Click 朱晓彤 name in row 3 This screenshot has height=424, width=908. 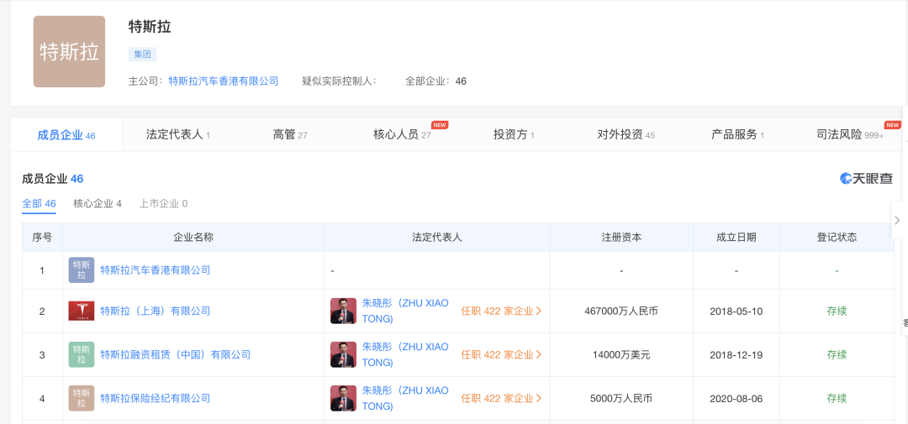[x=405, y=354]
